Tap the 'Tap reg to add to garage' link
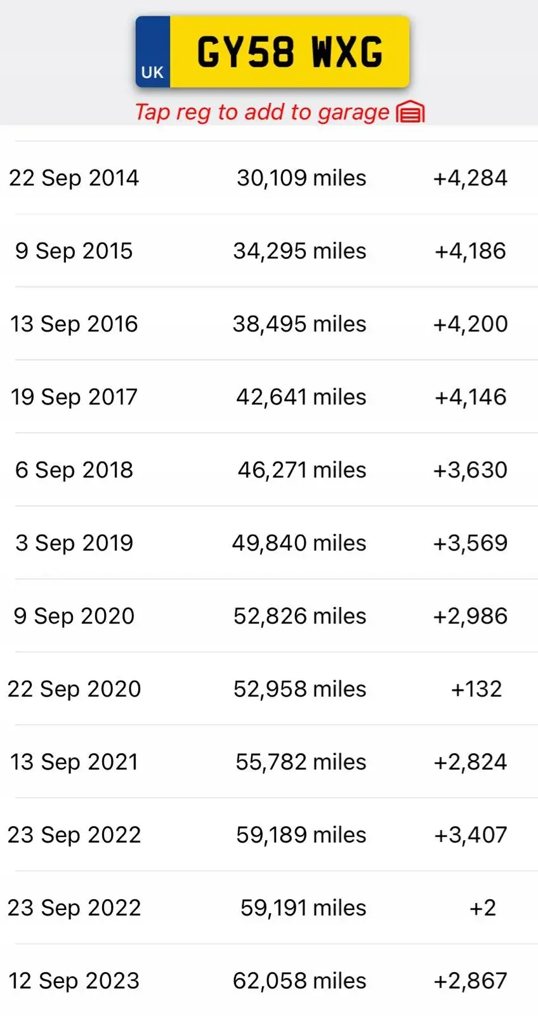The width and height of the screenshot is (538, 1016). [x=261, y=112]
